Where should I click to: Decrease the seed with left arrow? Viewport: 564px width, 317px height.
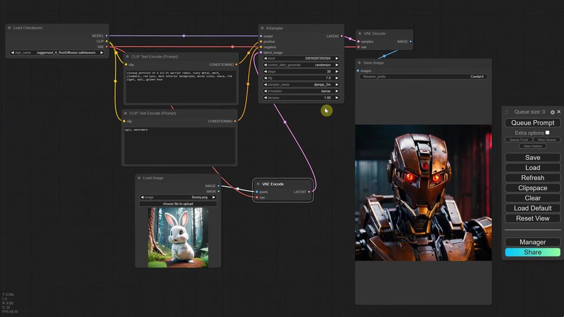pyautogui.click(x=266, y=58)
